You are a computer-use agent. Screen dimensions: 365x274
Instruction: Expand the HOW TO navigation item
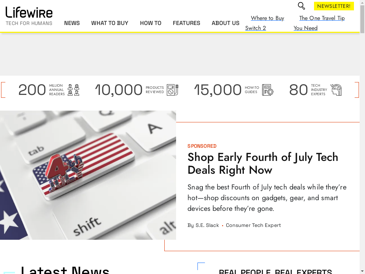(x=151, y=23)
